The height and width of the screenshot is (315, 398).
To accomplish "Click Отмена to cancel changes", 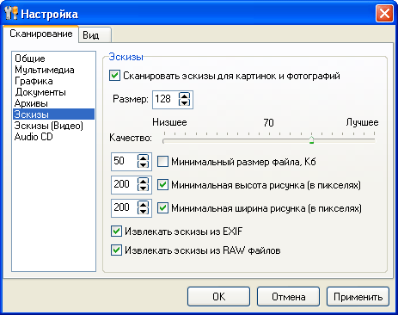I will point(288,297).
